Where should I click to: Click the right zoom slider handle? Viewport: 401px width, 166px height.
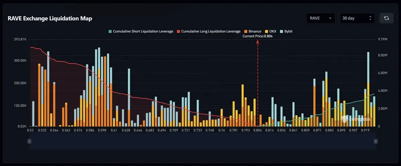click(x=376, y=141)
